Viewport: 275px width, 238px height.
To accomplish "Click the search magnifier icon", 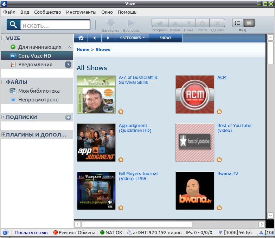I will [13, 25].
